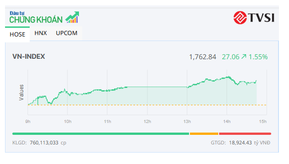
Task: Click the KLGD volume 760,113,033 value
Action: [x=44, y=143]
